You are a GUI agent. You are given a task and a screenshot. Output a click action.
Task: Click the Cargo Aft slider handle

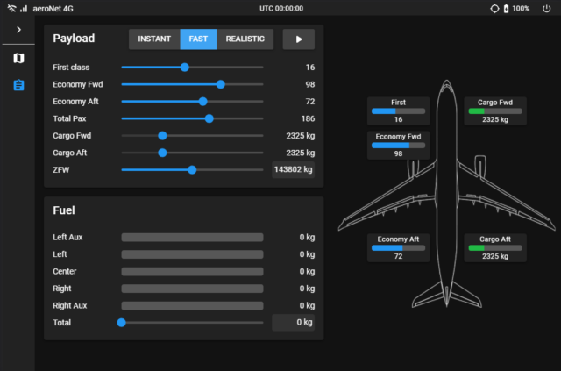click(x=162, y=153)
